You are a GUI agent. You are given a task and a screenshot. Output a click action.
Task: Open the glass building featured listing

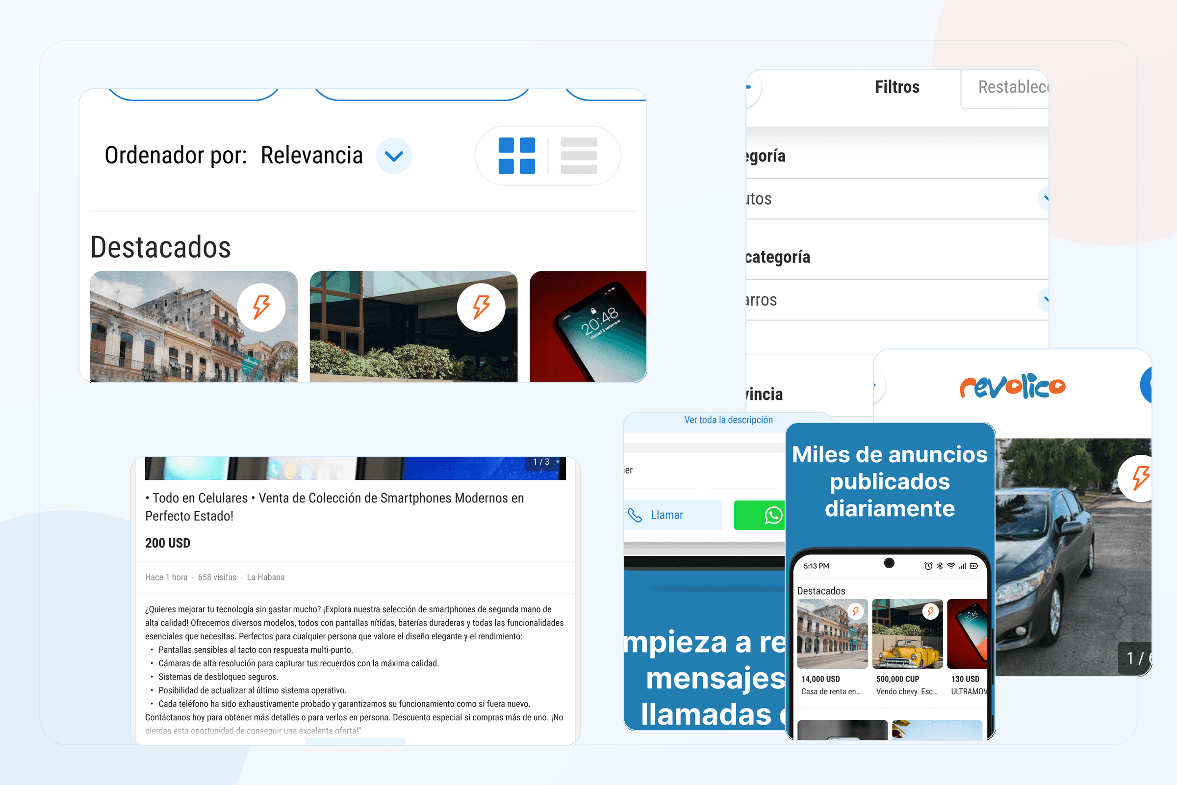[414, 326]
